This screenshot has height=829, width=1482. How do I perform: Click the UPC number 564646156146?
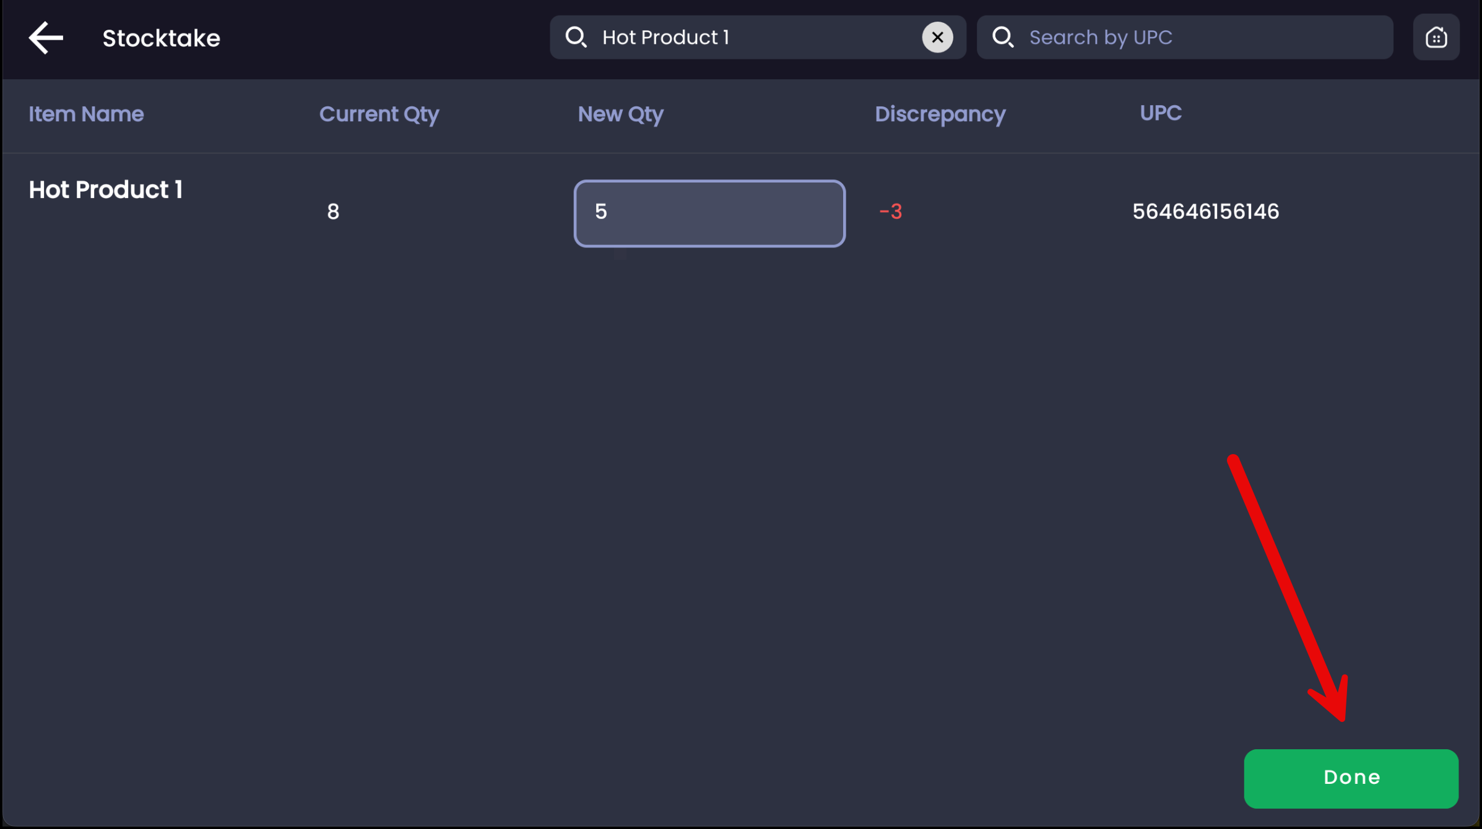pyautogui.click(x=1205, y=212)
